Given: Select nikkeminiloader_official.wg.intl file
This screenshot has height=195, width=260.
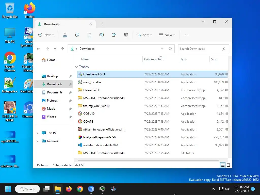Looking at the screenshot, I should (x=152, y=129).
